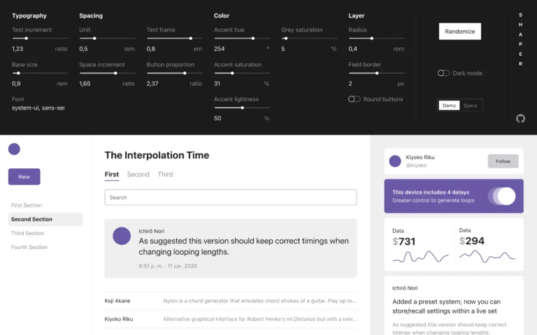
Task: Click Ichirō Nori's message avatar
Action: pos(122,236)
